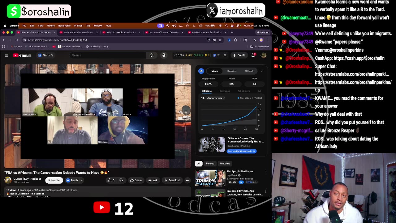396x223 pixels.
Task: Open YouTube notifications bell
Action: pyautogui.click(x=253, y=55)
